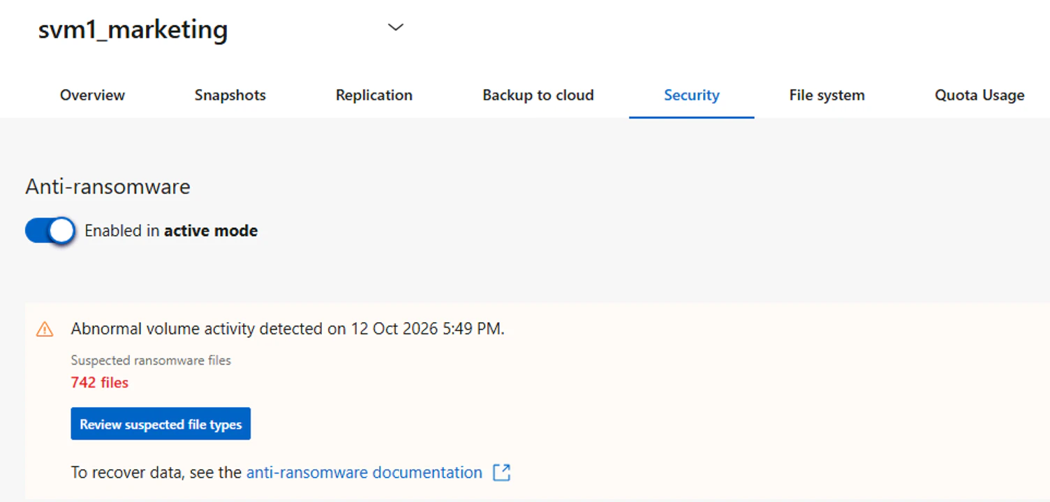Select the abnormal volume activity alert message
1050x502 pixels.
[288, 329]
